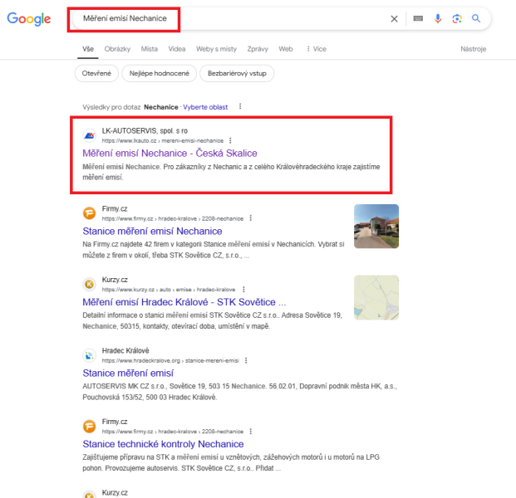Click the kurzy.cz auto emise hradec-kralove URL
The height and width of the screenshot is (498, 516).
click(x=169, y=290)
